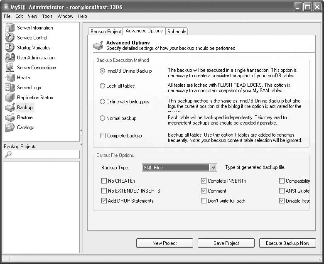Screen dimensions: 324x264
Task: Click the Save Project button
Action: [226, 243]
